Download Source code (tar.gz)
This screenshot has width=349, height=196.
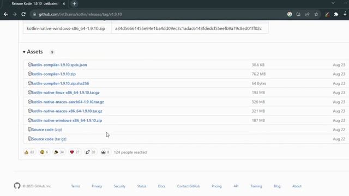click(49, 139)
